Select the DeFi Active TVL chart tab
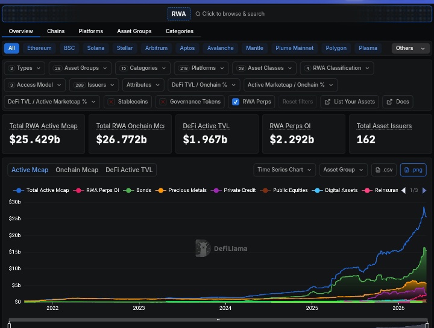 click(129, 170)
